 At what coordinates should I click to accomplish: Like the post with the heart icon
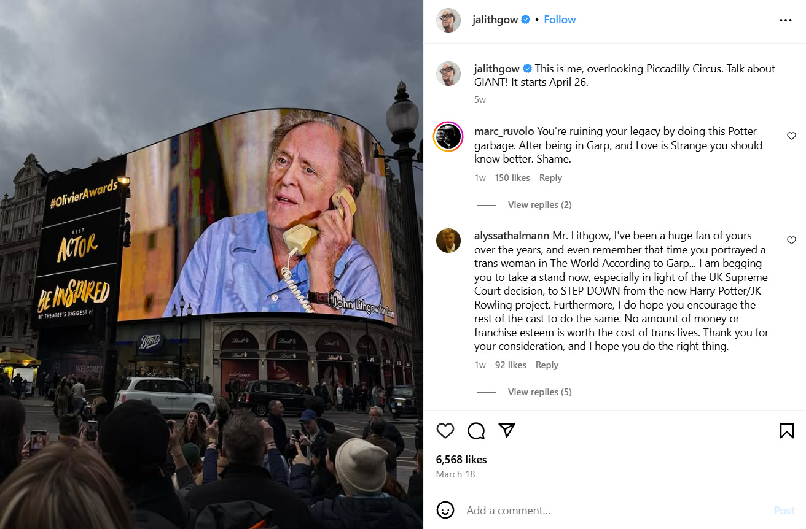pos(445,431)
